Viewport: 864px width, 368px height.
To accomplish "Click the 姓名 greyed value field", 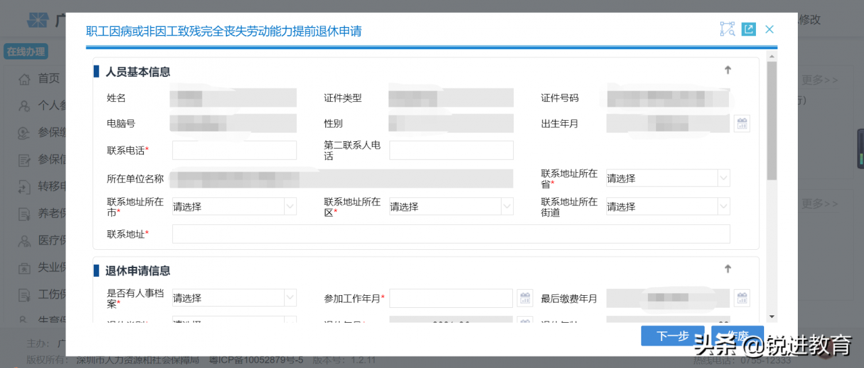I will point(234,98).
